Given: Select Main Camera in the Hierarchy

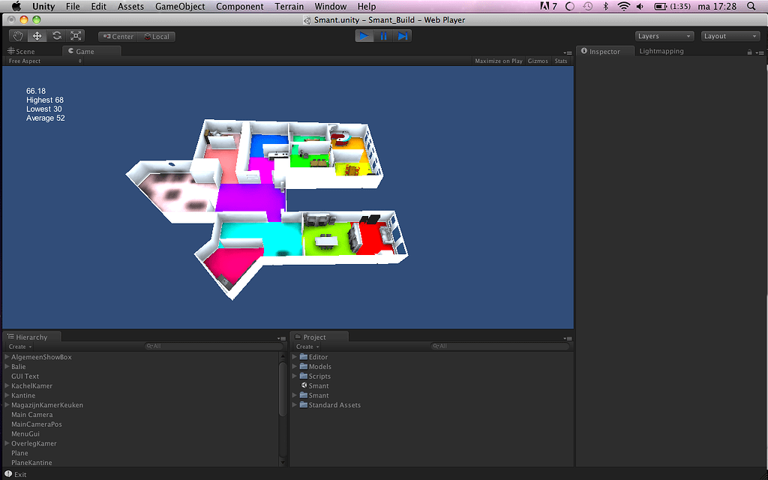Looking at the screenshot, I should (32, 414).
